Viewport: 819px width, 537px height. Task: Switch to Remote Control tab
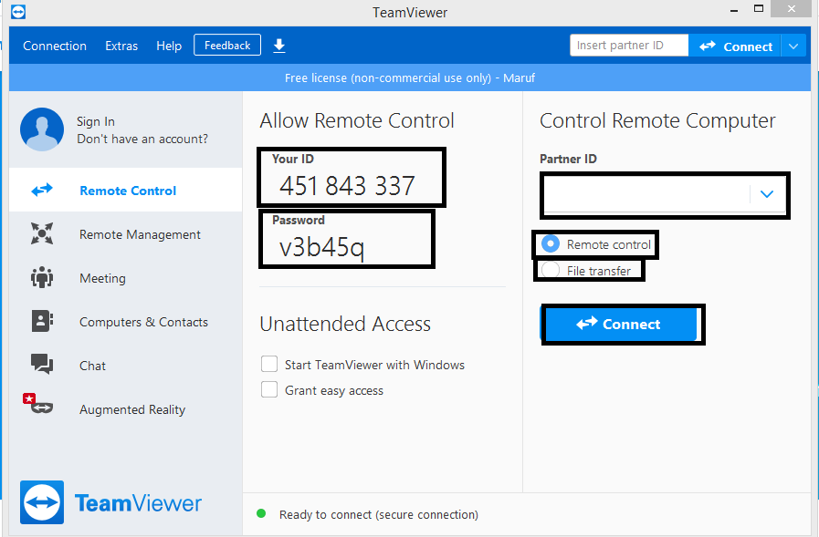click(x=125, y=190)
